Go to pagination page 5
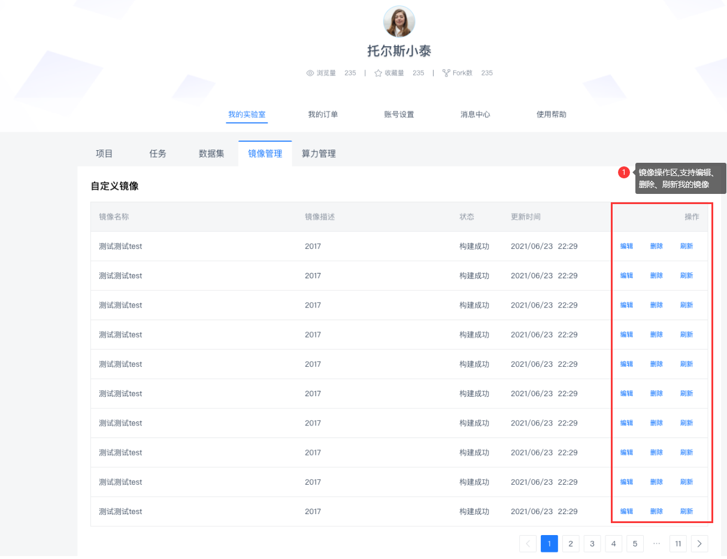Viewport: 727px width, 559px height. click(635, 543)
